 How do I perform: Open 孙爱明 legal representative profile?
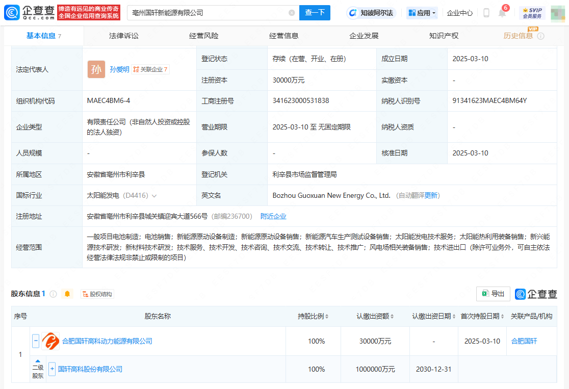119,69
